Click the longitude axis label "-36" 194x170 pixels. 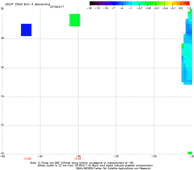[116, 156]
